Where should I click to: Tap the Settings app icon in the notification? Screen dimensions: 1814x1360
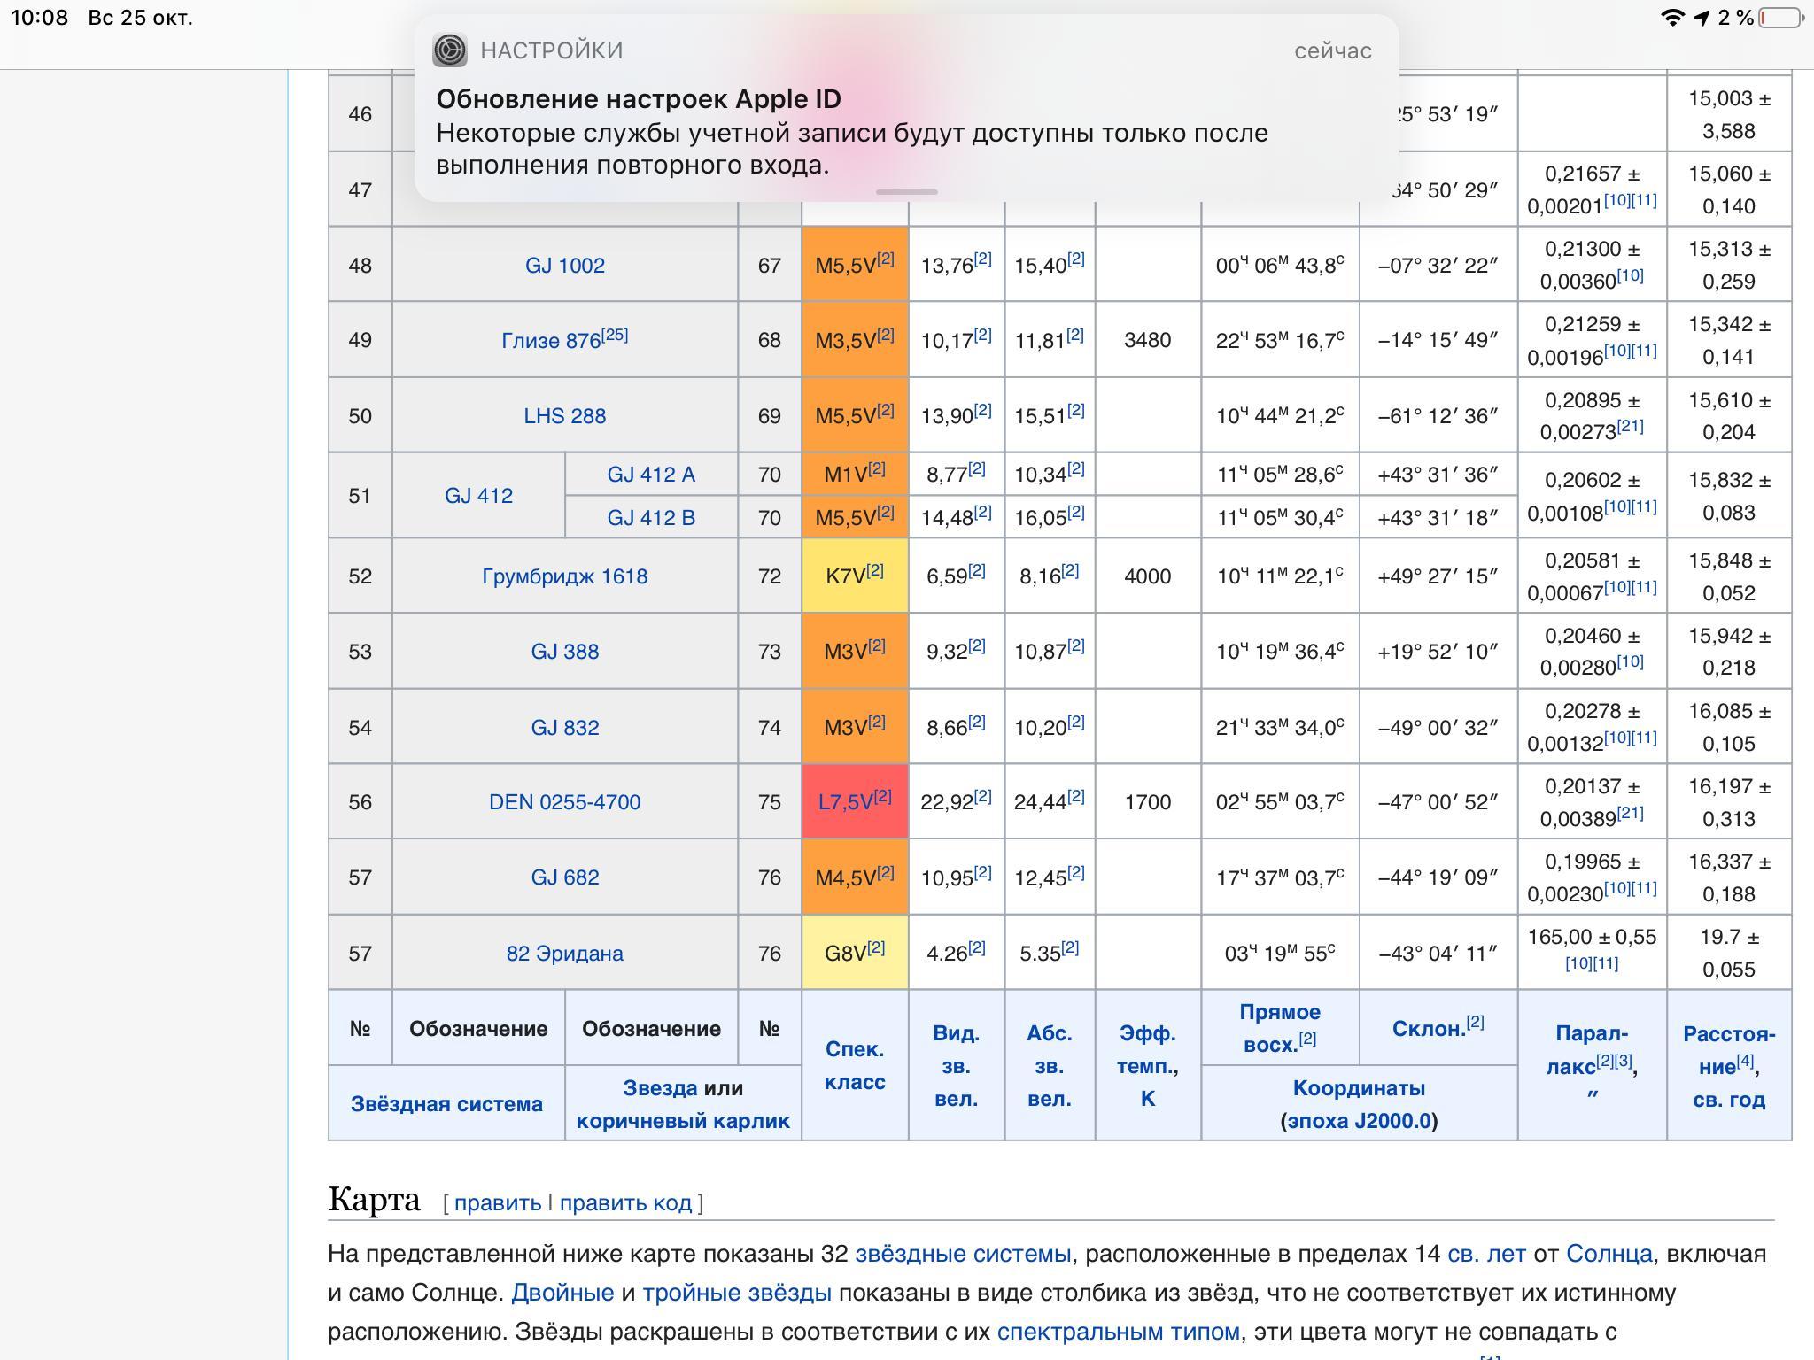450,50
